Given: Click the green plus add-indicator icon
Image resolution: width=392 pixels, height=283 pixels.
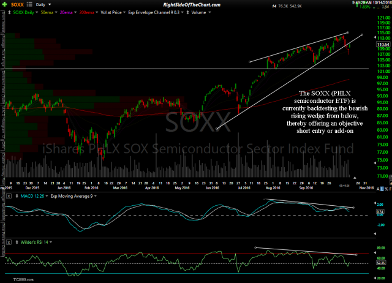Looking at the screenshot, I should point(4,4).
